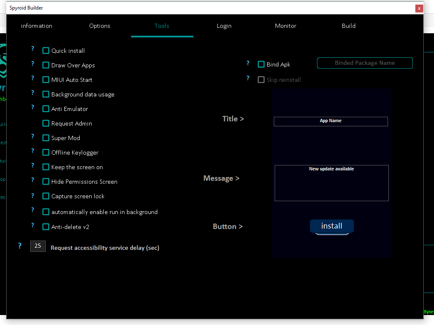Click the help icon beside Capture screen lock
Viewport: 434px width, 325px height.
pos(32,196)
